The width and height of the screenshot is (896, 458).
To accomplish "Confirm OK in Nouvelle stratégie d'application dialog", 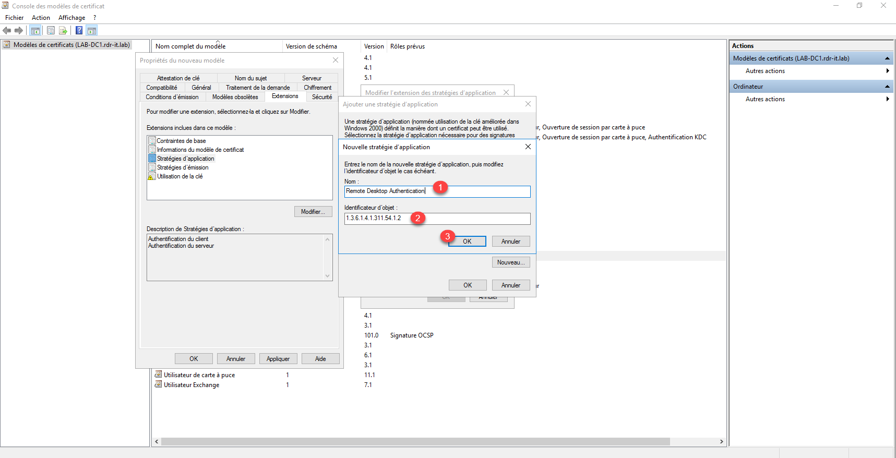I will click(x=467, y=242).
